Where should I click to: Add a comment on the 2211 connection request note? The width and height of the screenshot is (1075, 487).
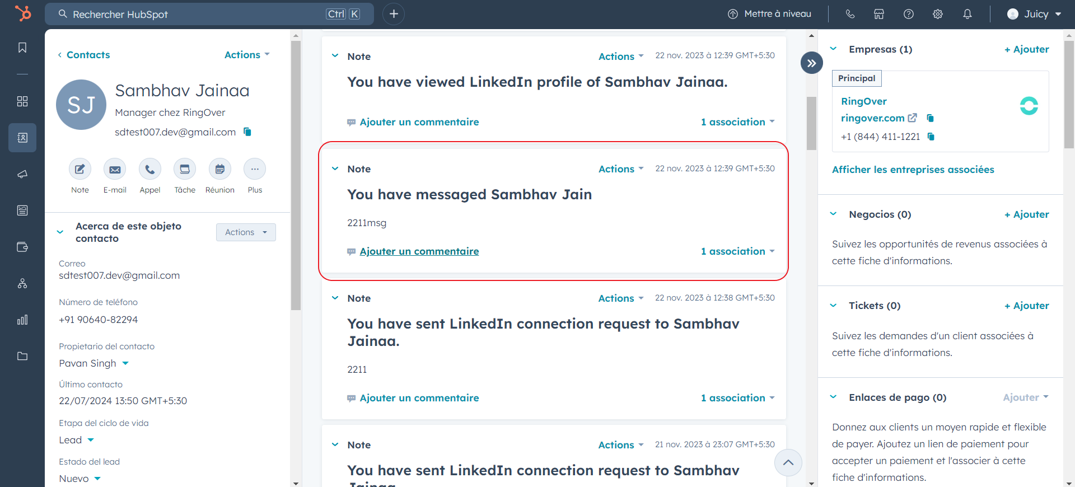(419, 398)
